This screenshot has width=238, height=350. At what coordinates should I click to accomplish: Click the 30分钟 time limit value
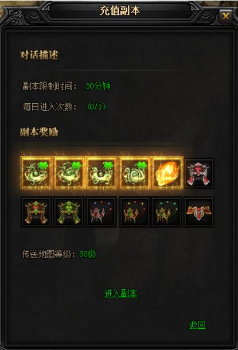coord(97,86)
